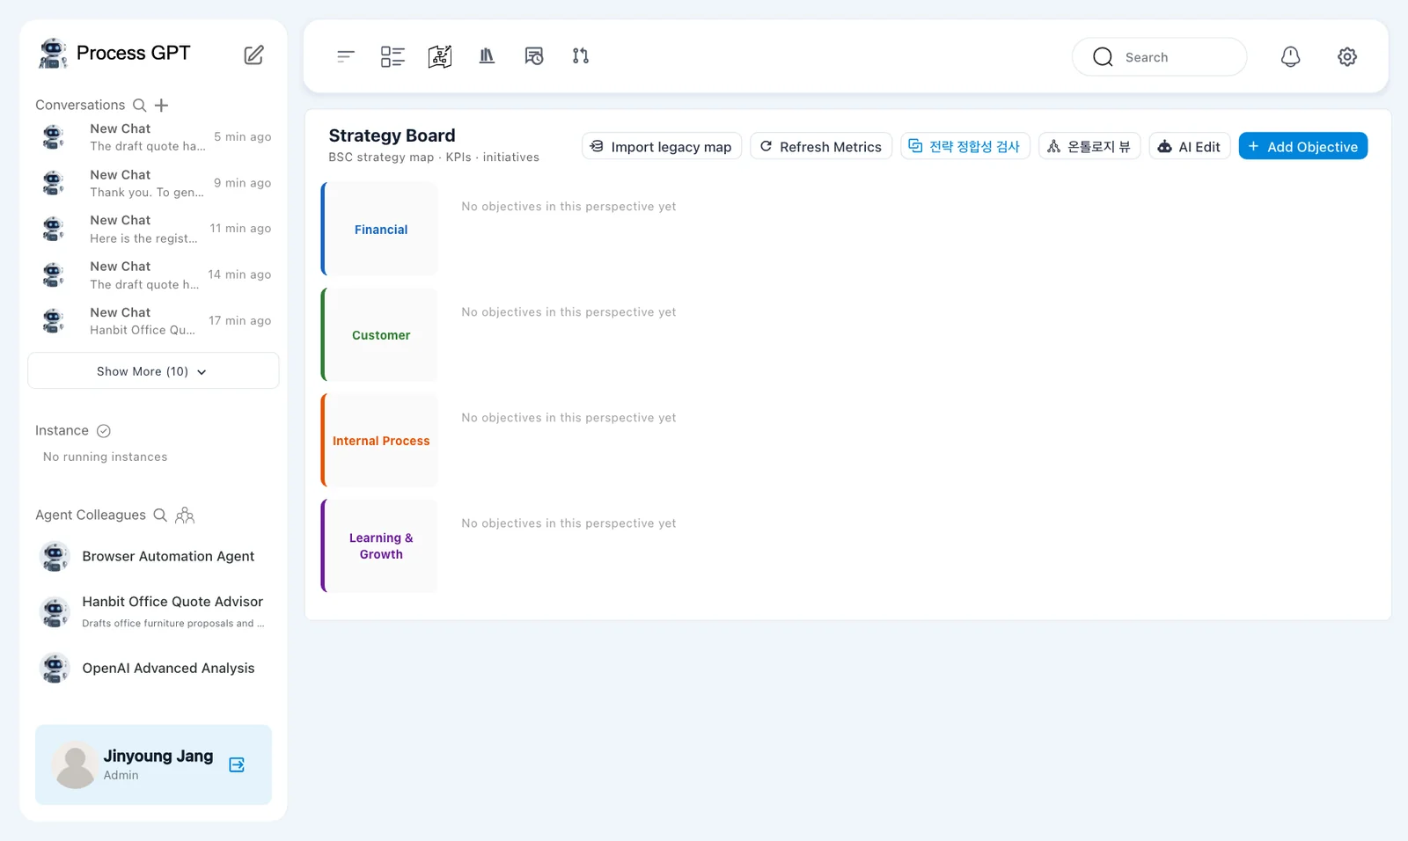Log out using the icon beside Jinyoung Jang
Image resolution: width=1408 pixels, height=841 pixels.
tap(237, 764)
